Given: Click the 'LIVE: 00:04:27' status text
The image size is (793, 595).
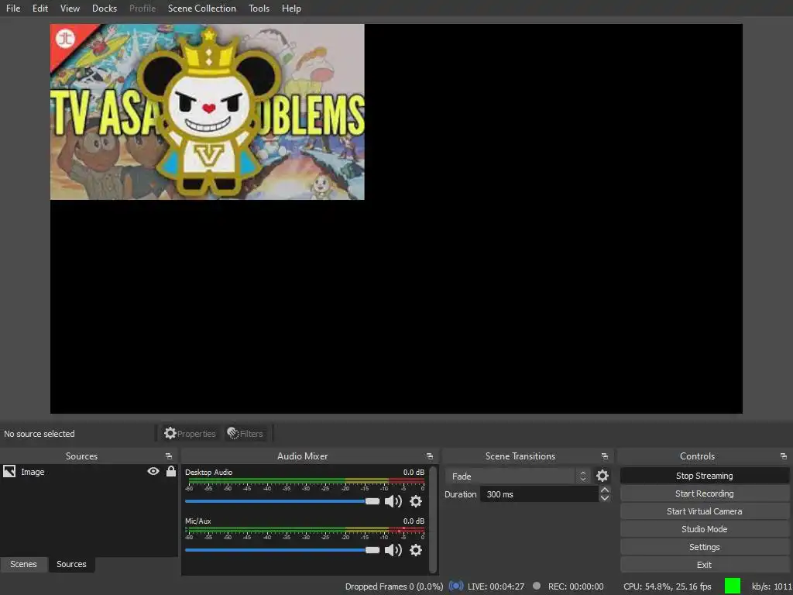Looking at the screenshot, I should (x=496, y=586).
